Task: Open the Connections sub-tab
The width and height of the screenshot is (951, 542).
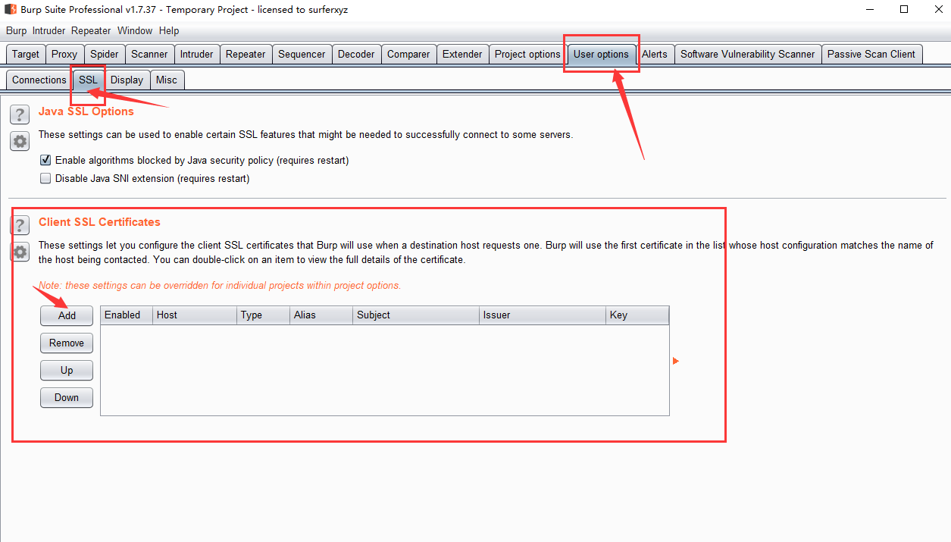Action: pyautogui.click(x=39, y=80)
